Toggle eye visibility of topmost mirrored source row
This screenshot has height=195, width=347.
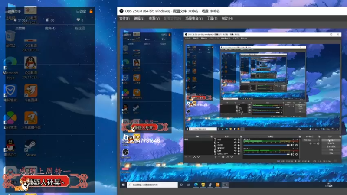click(235, 140)
